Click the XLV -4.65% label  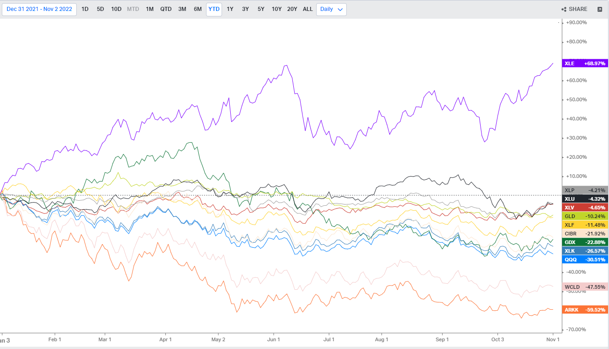pos(585,208)
